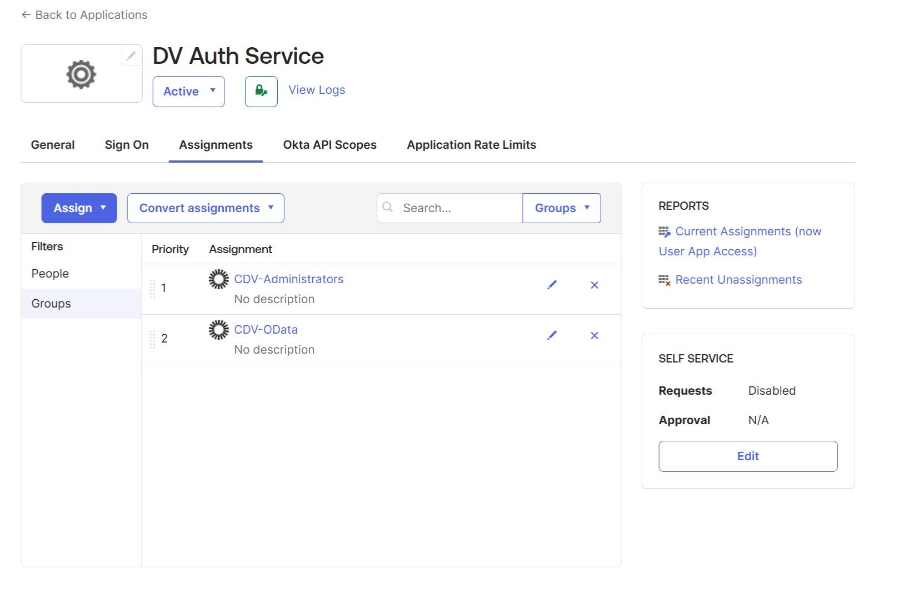Open the Groups search filter dropdown
This screenshot has height=594, width=904.
tap(561, 208)
